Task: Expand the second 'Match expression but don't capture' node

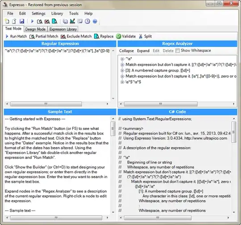Action: pos(122,76)
